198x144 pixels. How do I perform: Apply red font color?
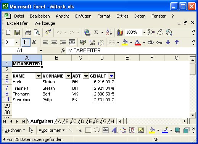click(x=138, y=42)
